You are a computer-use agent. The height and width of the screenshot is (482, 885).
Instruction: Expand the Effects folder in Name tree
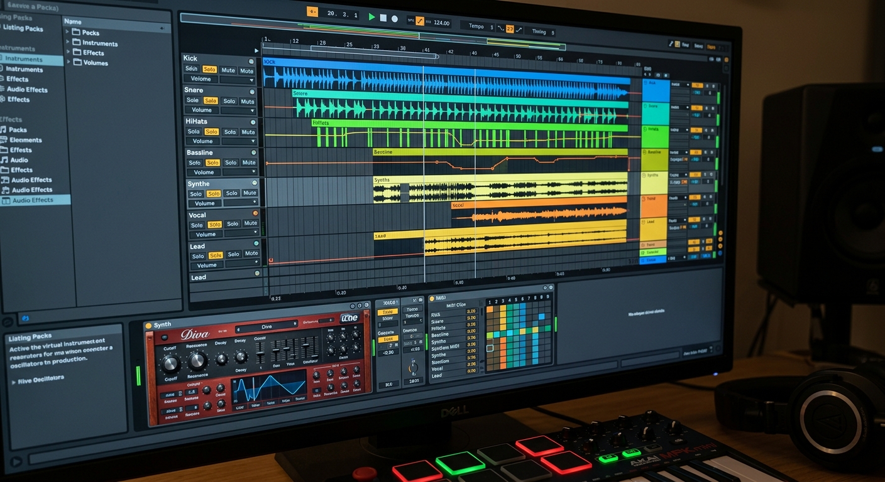point(69,53)
